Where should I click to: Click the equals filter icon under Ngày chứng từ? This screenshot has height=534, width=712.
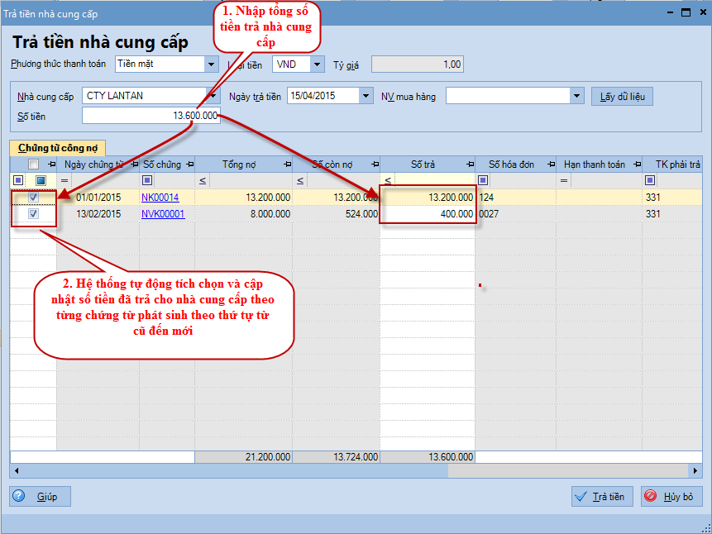coord(65,180)
